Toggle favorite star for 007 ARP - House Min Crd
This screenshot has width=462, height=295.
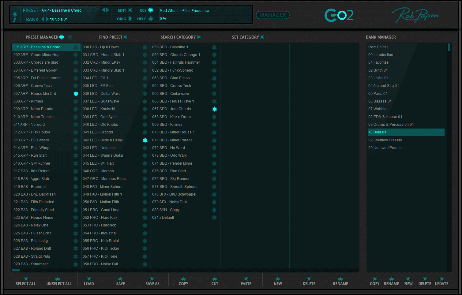pos(76,94)
